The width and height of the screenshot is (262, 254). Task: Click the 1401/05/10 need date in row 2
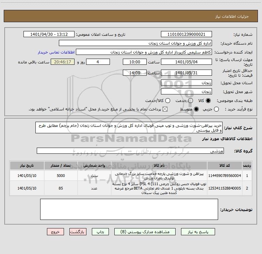pos(27,188)
